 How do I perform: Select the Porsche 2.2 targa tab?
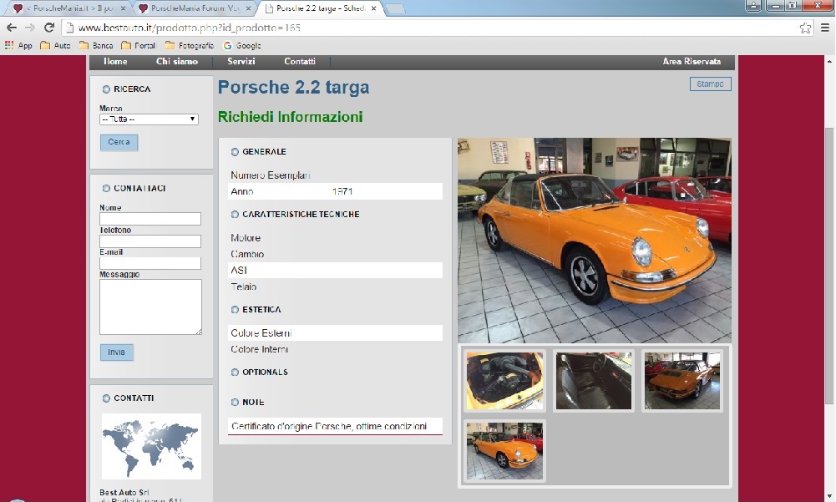point(319,8)
